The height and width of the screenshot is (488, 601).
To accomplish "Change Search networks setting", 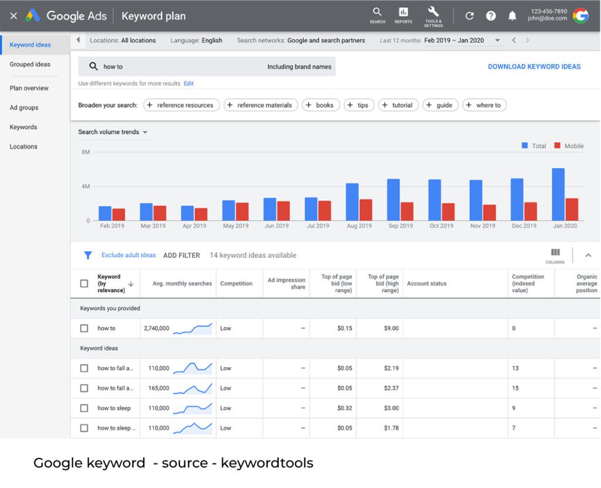I will point(301,41).
